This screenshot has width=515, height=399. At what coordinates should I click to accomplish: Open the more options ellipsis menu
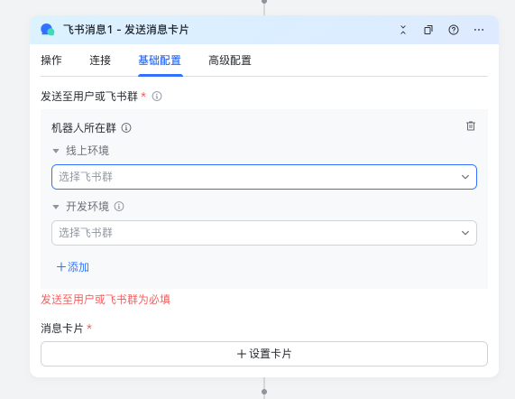click(479, 30)
